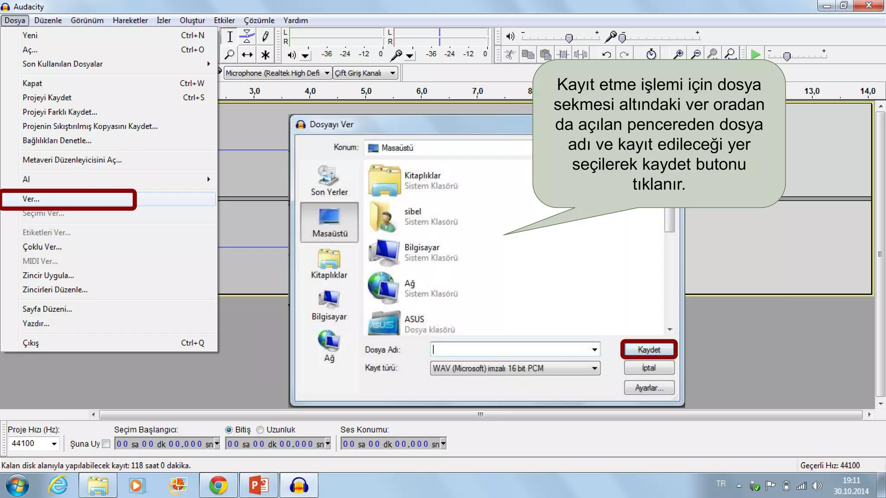
Task: Choose Ver... from Dosya menu
Action: pyautogui.click(x=109, y=199)
